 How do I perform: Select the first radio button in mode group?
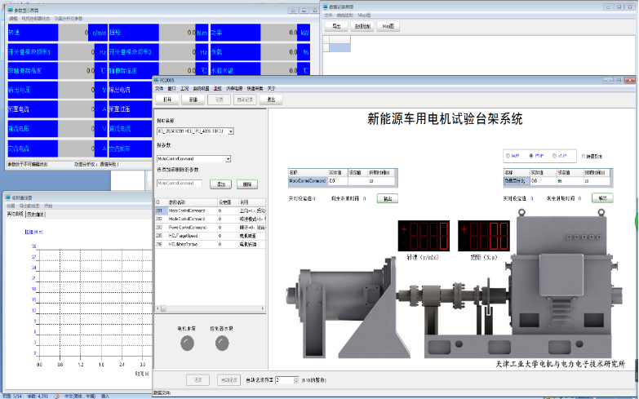[x=508, y=155]
